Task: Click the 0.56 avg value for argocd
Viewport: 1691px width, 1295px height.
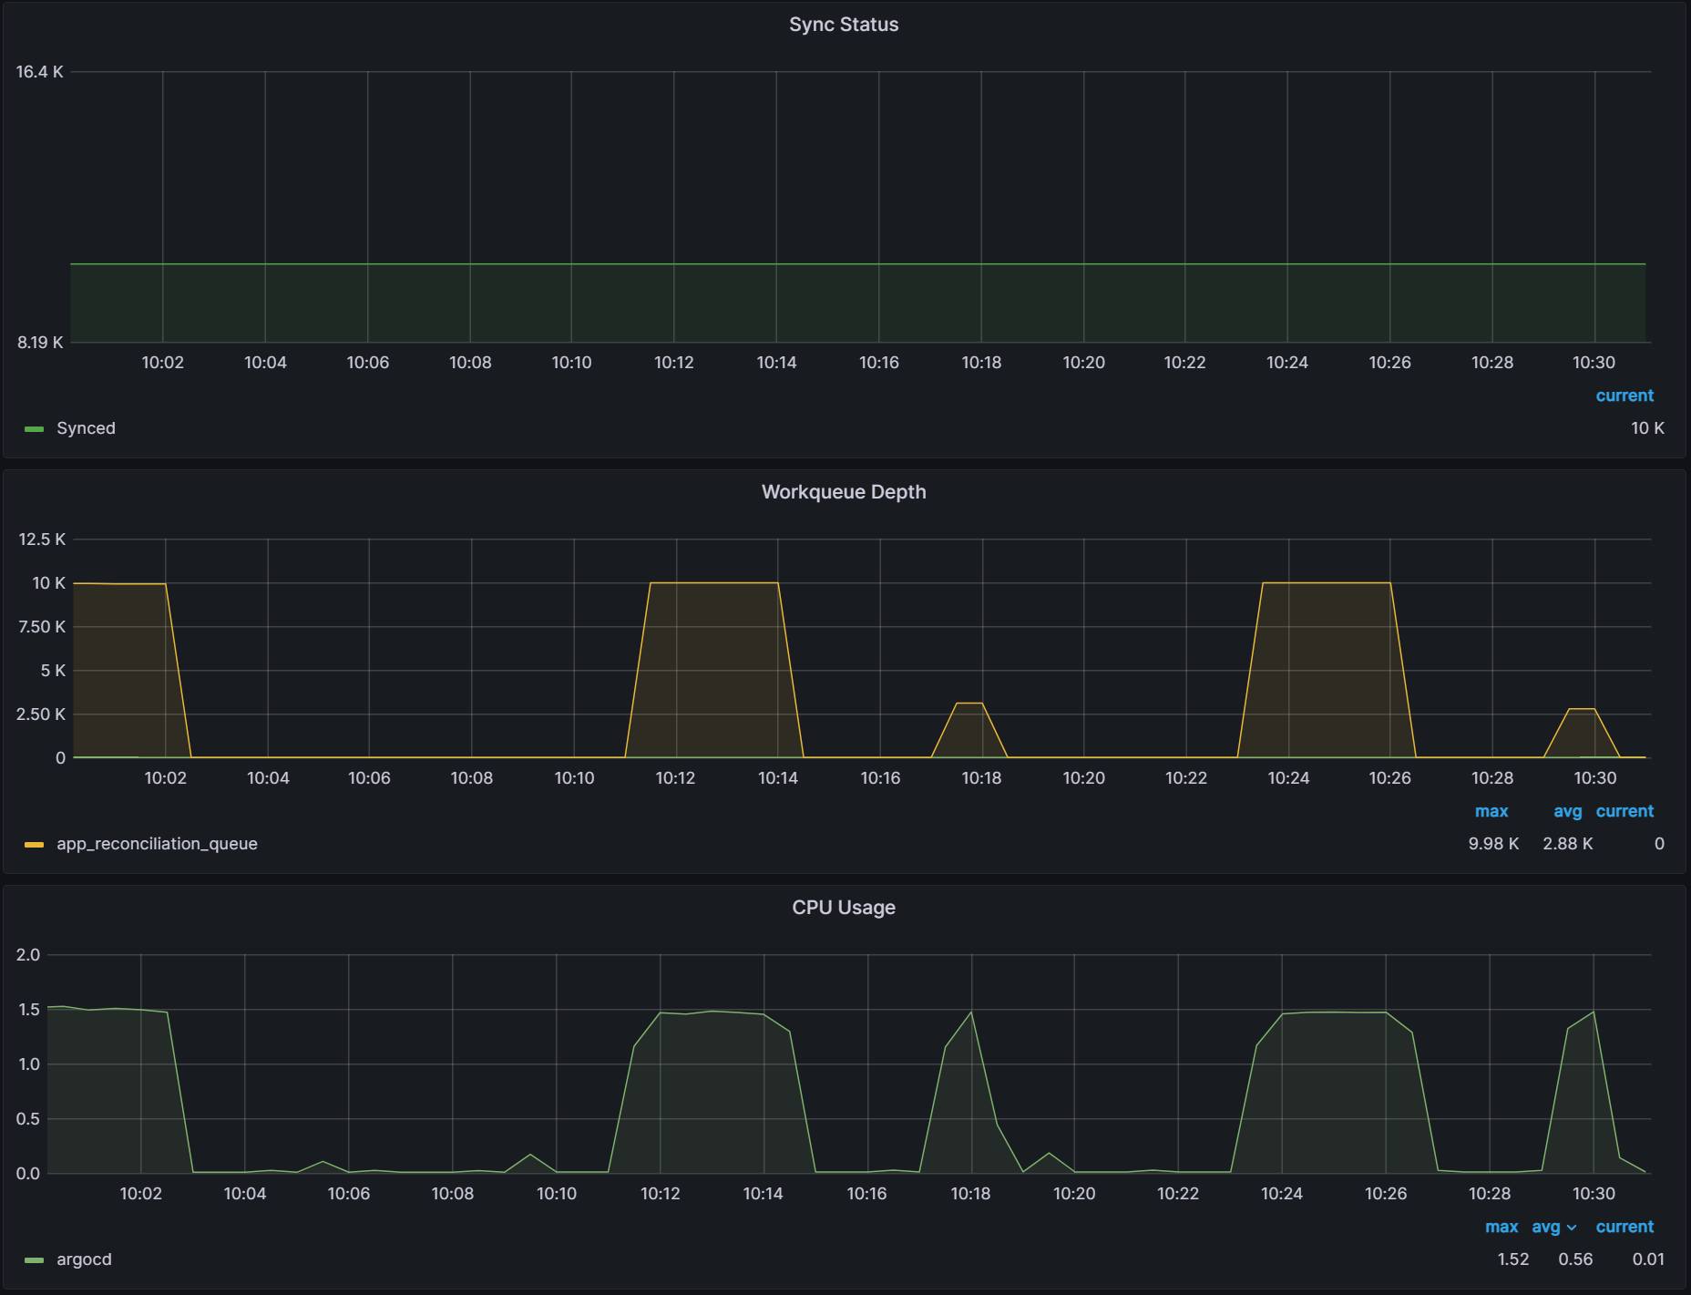Action: click(1575, 1259)
